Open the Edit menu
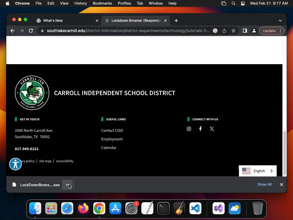 pyautogui.click(x=51, y=3)
